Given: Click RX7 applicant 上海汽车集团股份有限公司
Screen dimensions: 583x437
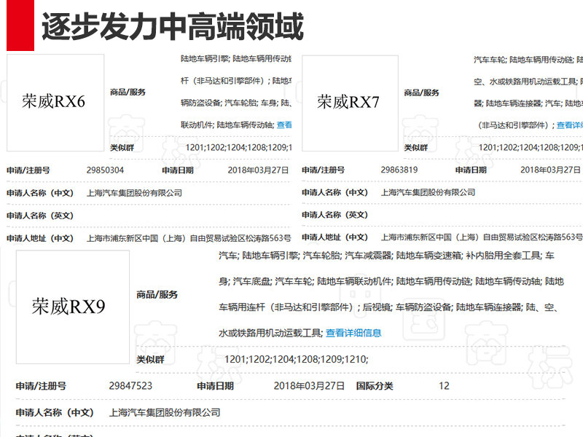Looking at the screenshot, I should pyautogui.click(x=428, y=192).
